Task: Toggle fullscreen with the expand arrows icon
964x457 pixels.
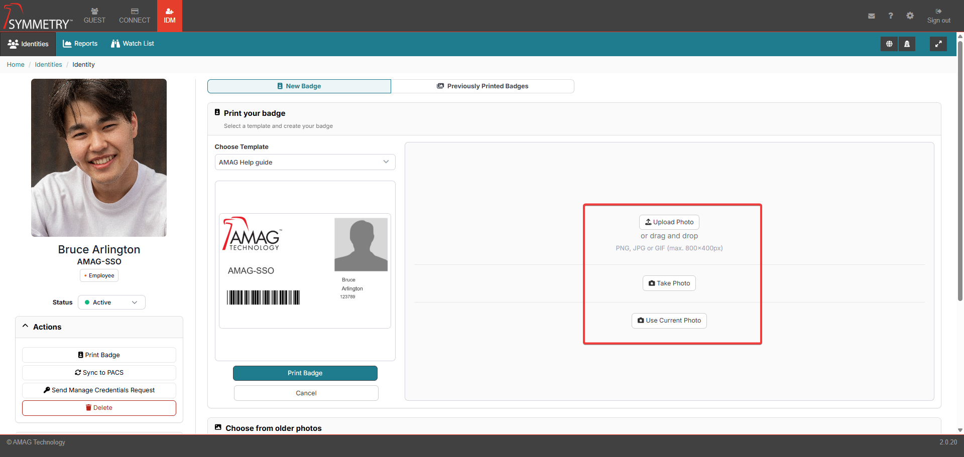Action: click(x=938, y=44)
